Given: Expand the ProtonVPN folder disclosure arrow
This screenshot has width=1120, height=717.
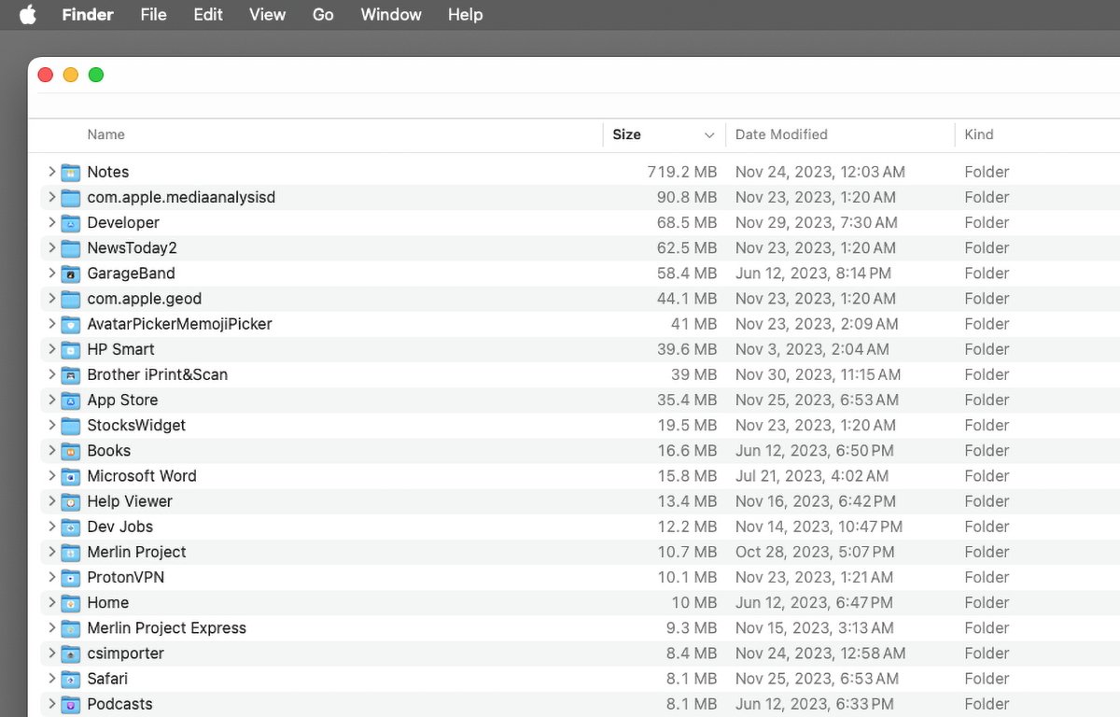Looking at the screenshot, I should [51, 578].
